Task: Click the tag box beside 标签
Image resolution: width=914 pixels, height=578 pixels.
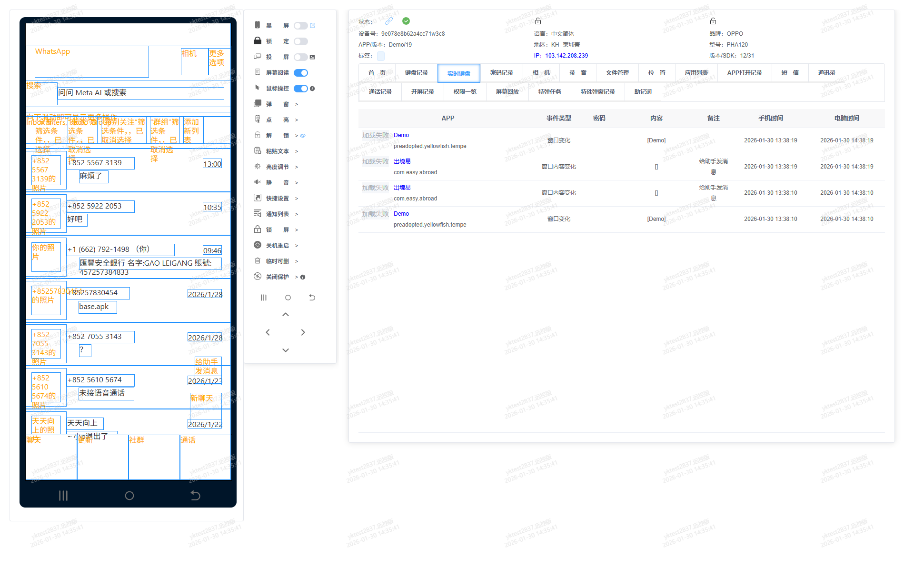Action: tap(381, 56)
